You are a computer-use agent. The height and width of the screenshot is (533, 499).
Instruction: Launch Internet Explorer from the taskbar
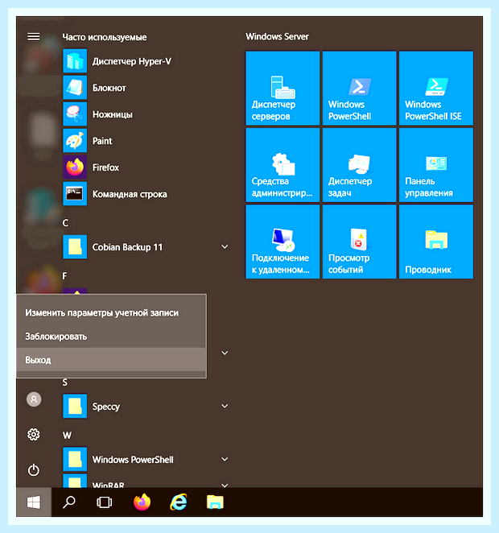tap(179, 502)
